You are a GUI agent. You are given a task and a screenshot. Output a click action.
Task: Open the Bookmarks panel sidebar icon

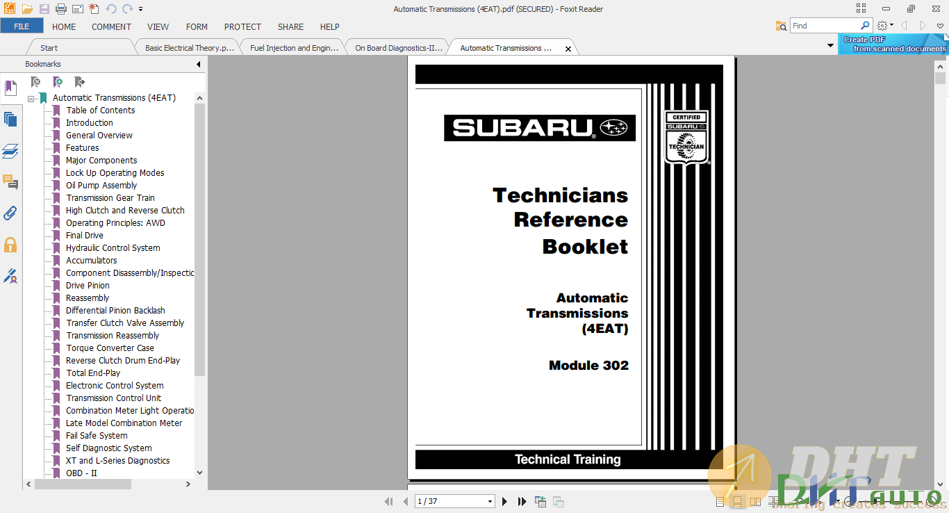tap(10, 88)
